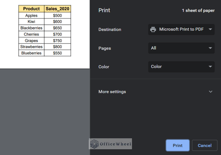
Task: Click the Print dialog heading
Action: click(104, 10)
